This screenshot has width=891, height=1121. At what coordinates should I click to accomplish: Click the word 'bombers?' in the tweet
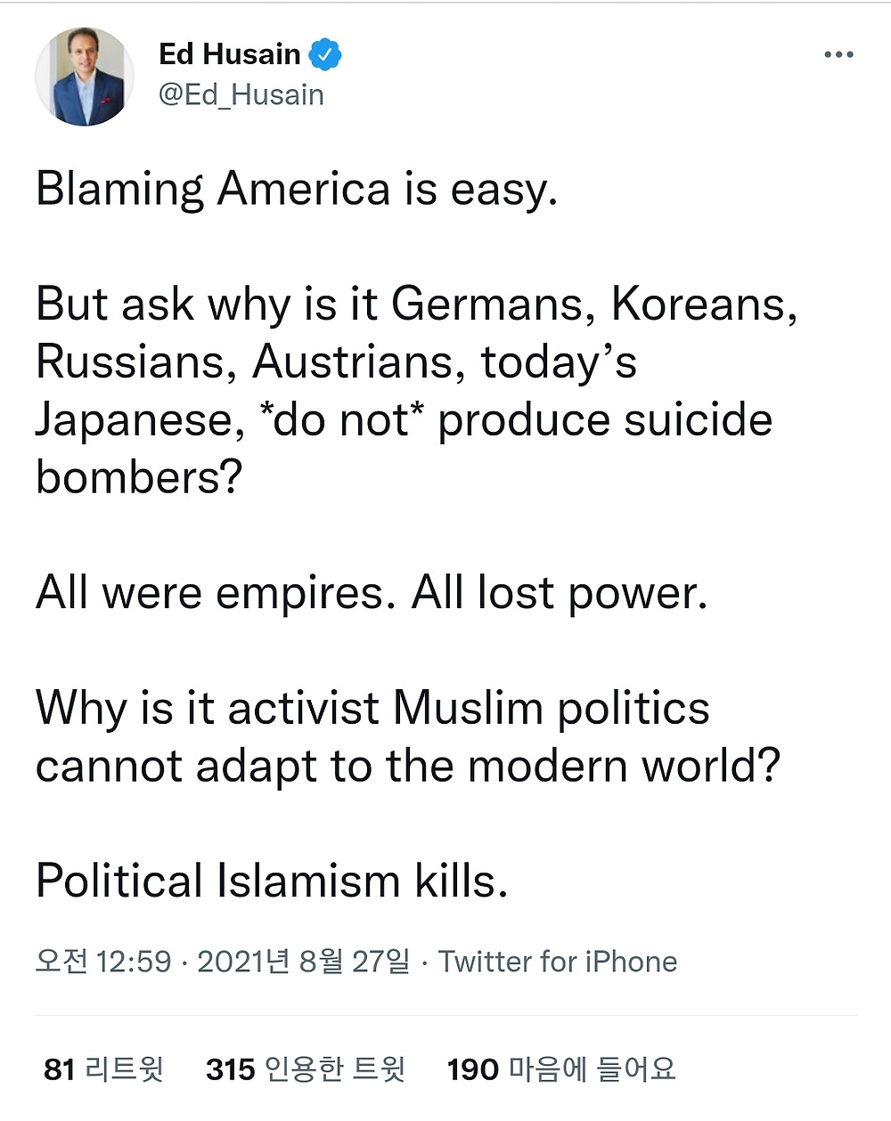click(x=139, y=478)
